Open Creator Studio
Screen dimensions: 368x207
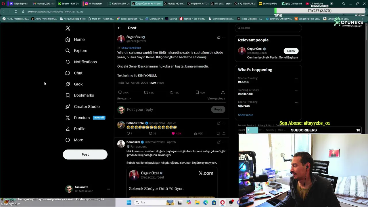[83, 106]
